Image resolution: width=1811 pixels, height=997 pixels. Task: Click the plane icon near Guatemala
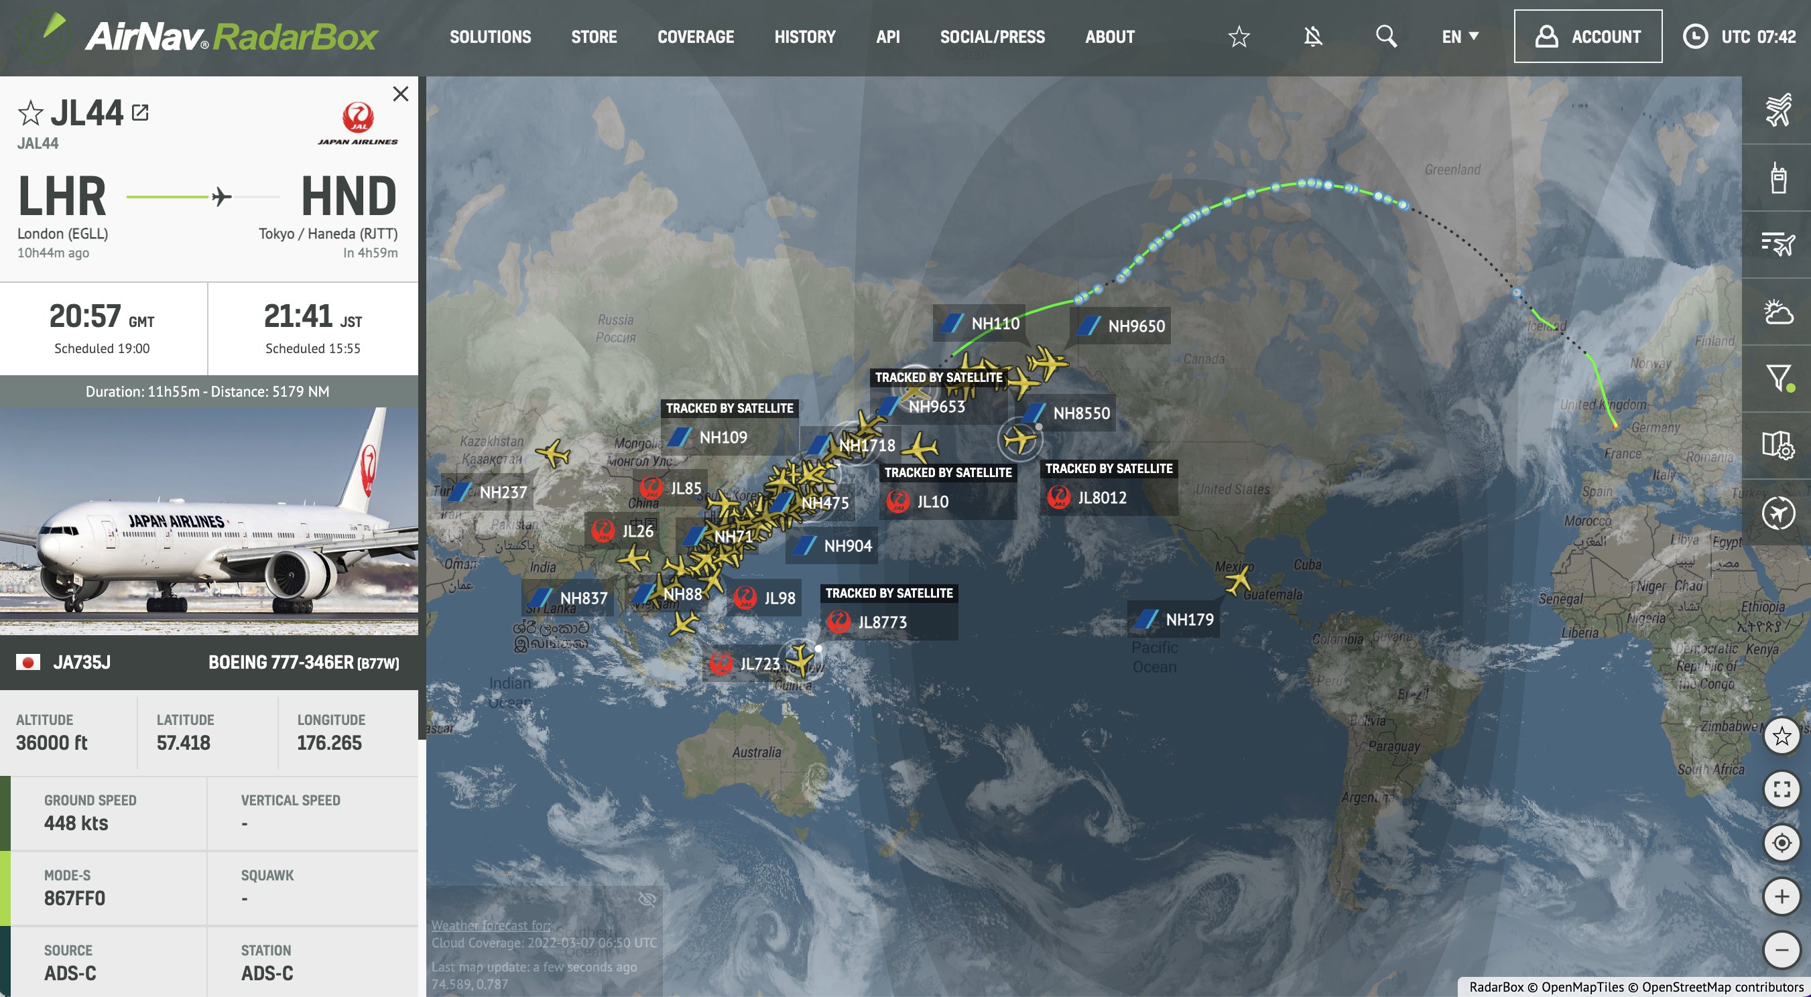1238,580
